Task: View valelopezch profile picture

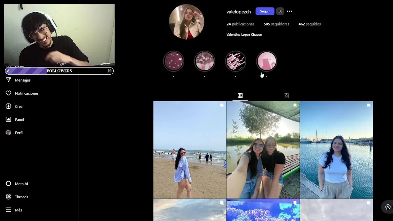Action: pos(186,22)
